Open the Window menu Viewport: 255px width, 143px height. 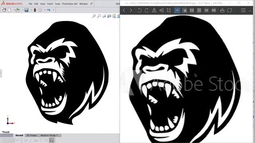point(83,4)
